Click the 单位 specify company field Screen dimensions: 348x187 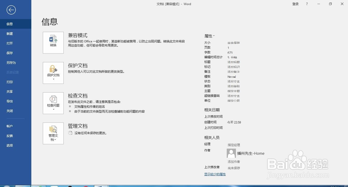coord(234,101)
